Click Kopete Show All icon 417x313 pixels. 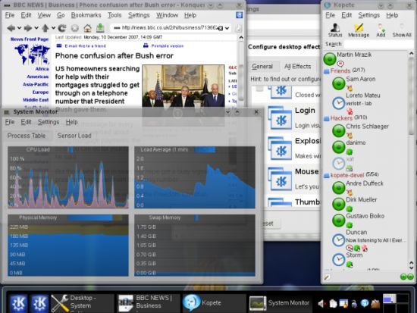402,30
